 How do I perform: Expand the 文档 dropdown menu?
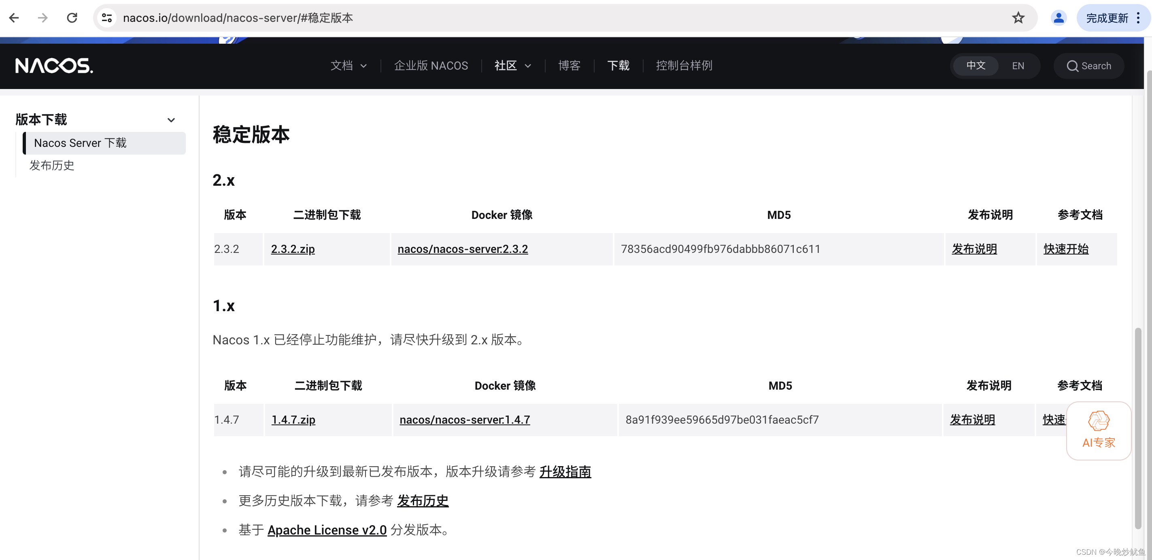click(x=349, y=66)
